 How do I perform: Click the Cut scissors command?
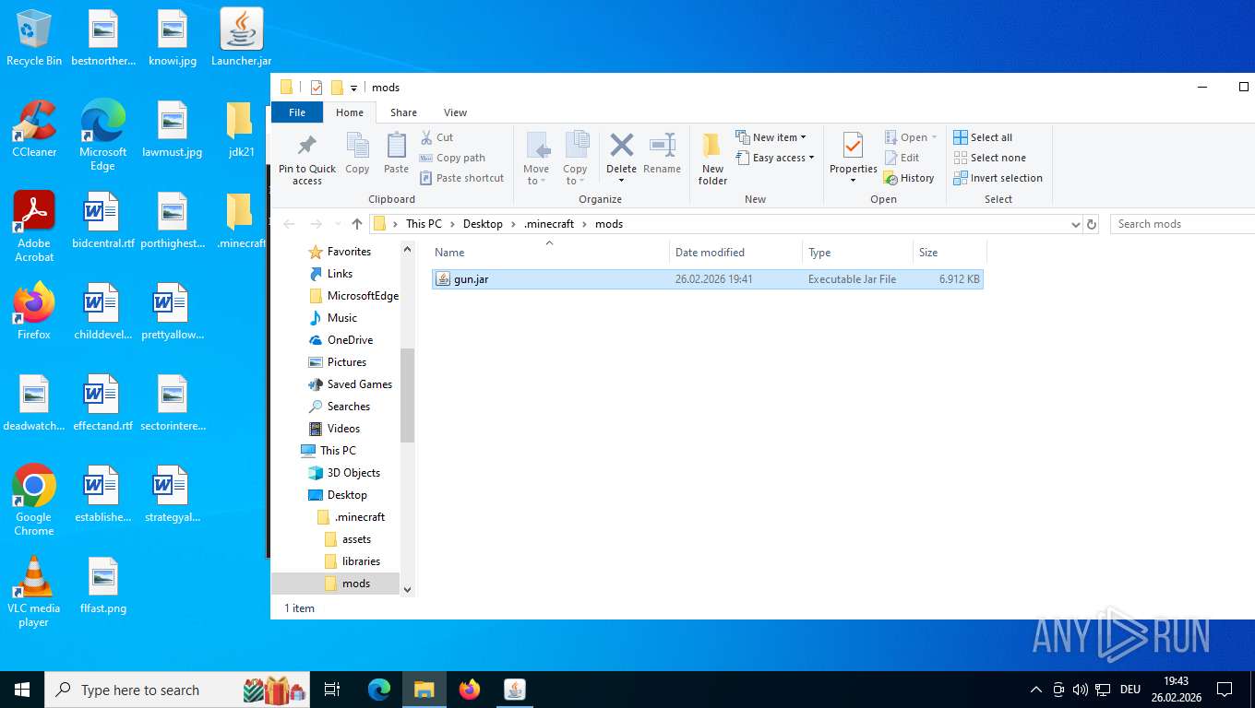[x=437, y=137]
